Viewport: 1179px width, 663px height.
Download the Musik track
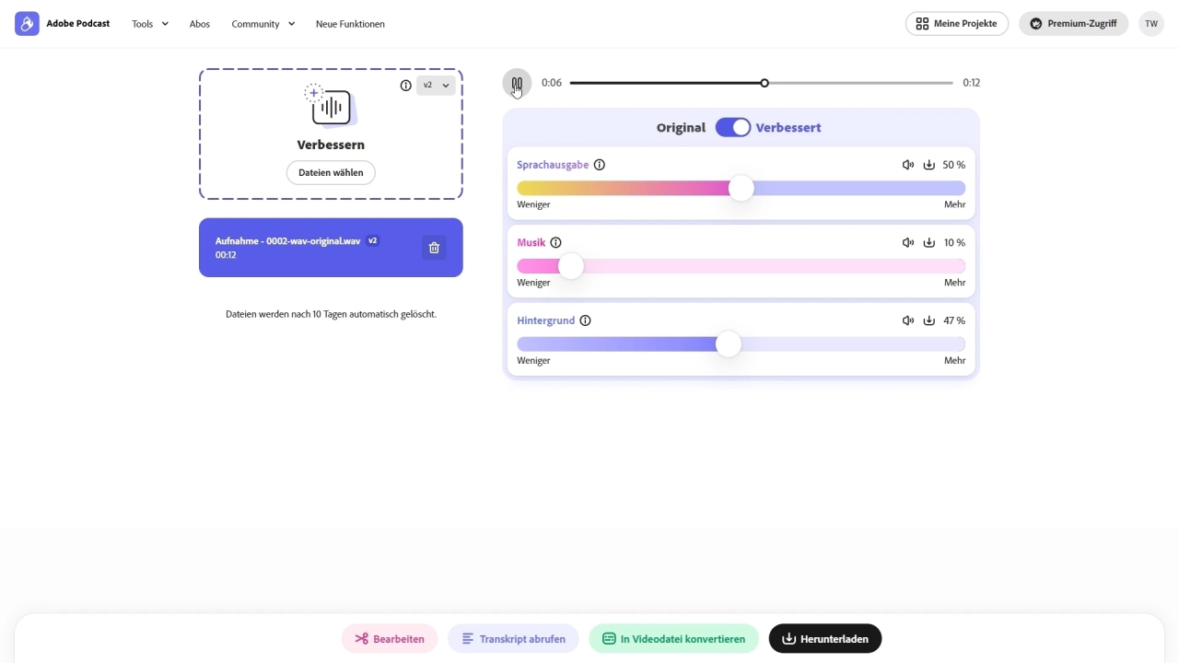pyautogui.click(x=929, y=243)
